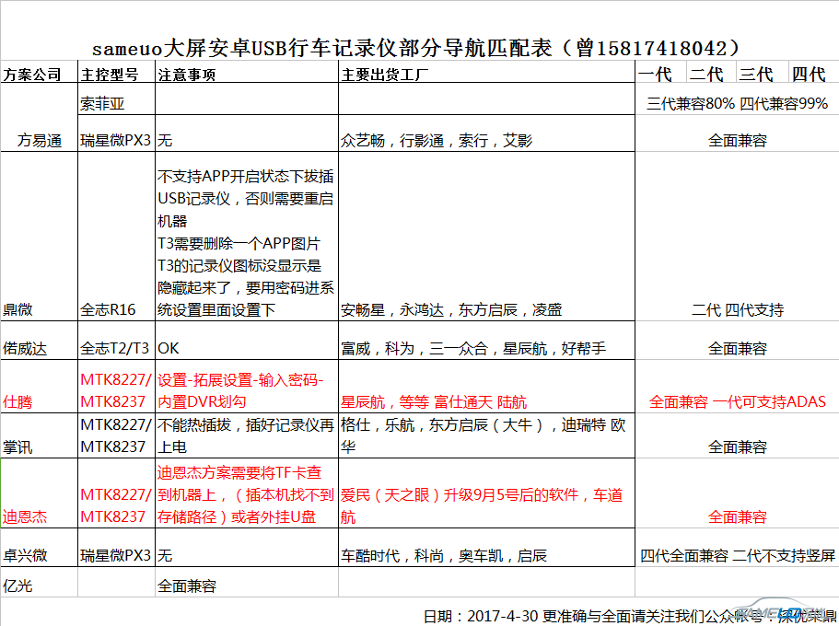This screenshot has width=839, height=626.
Task: Click 'MTK8227/MTK8237' in the 掌讯 row
Action: [115, 435]
